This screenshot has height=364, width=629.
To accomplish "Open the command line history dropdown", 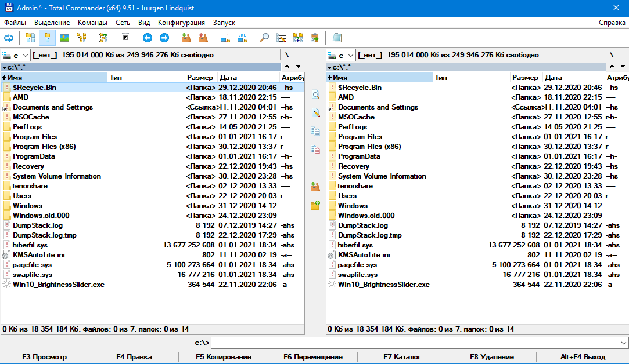I will (x=623, y=343).
